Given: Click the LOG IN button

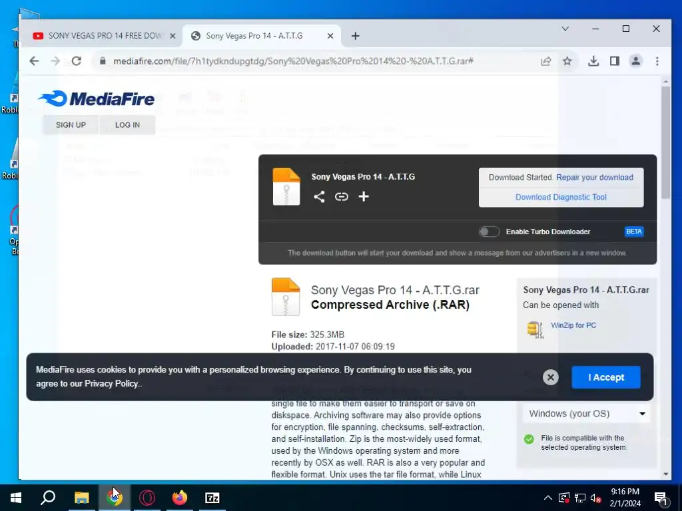Looking at the screenshot, I should click(127, 125).
